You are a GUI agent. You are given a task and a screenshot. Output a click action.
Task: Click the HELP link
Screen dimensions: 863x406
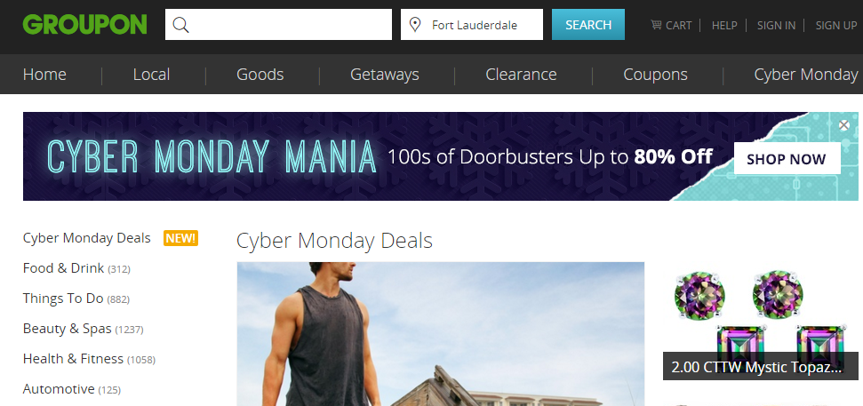[x=724, y=25]
